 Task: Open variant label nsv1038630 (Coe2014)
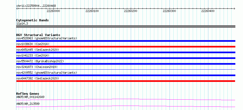coord(33,44)
